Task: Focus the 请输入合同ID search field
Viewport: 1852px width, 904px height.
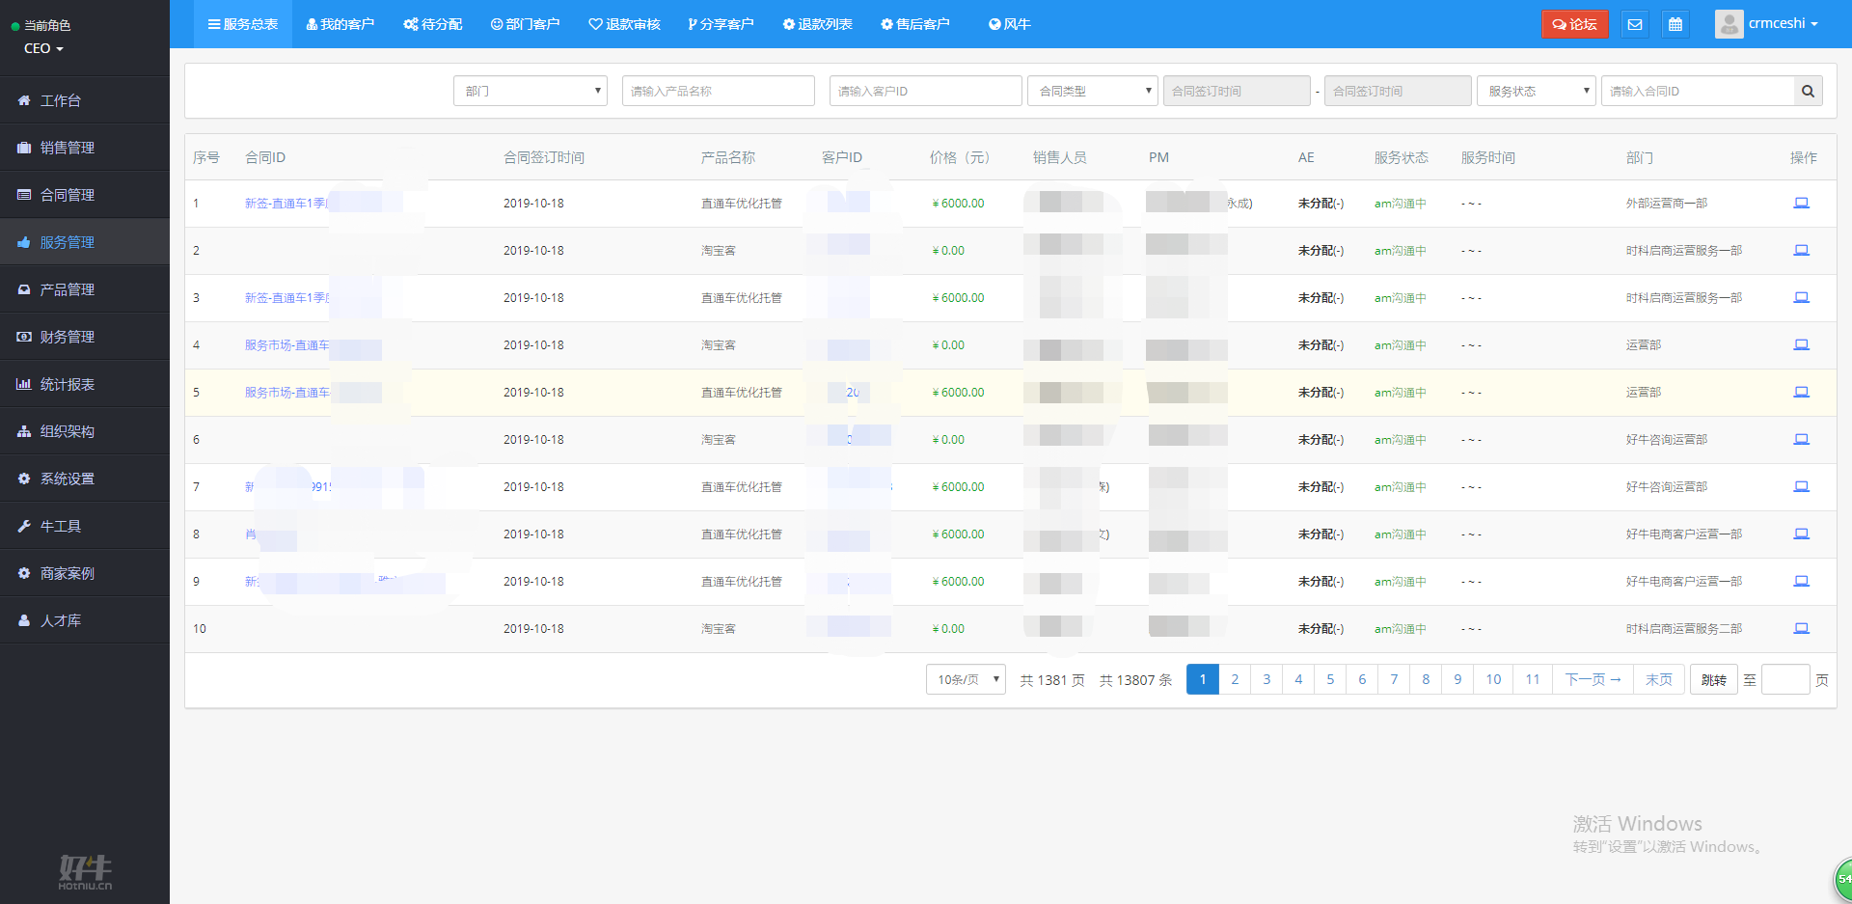Action: tap(1697, 91)
